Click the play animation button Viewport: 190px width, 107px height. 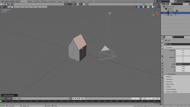[x=80, y=99]
